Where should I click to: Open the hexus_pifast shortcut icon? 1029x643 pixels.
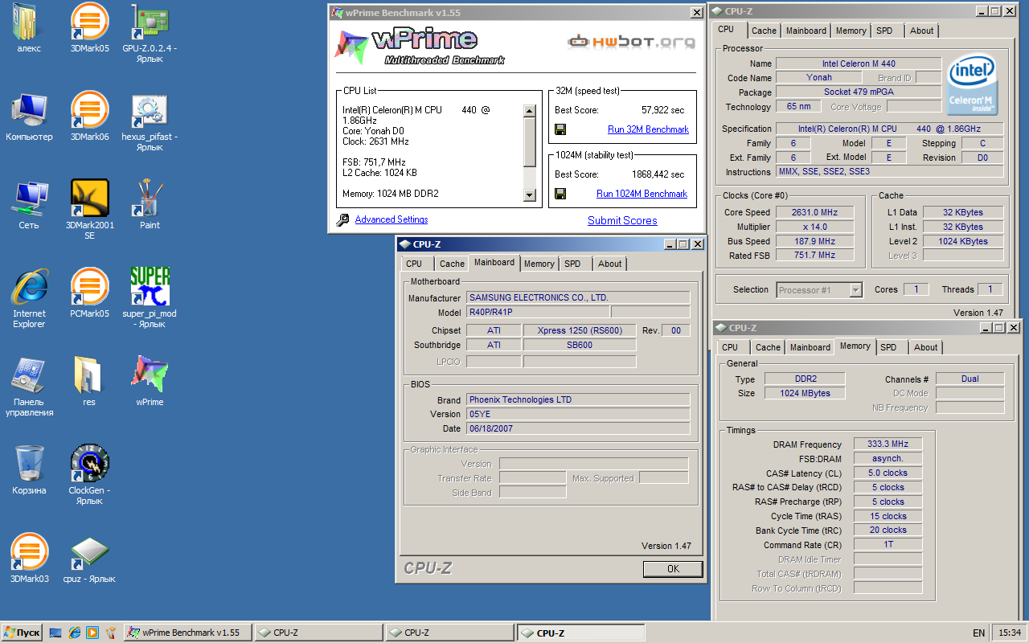(x=150, y=111)
